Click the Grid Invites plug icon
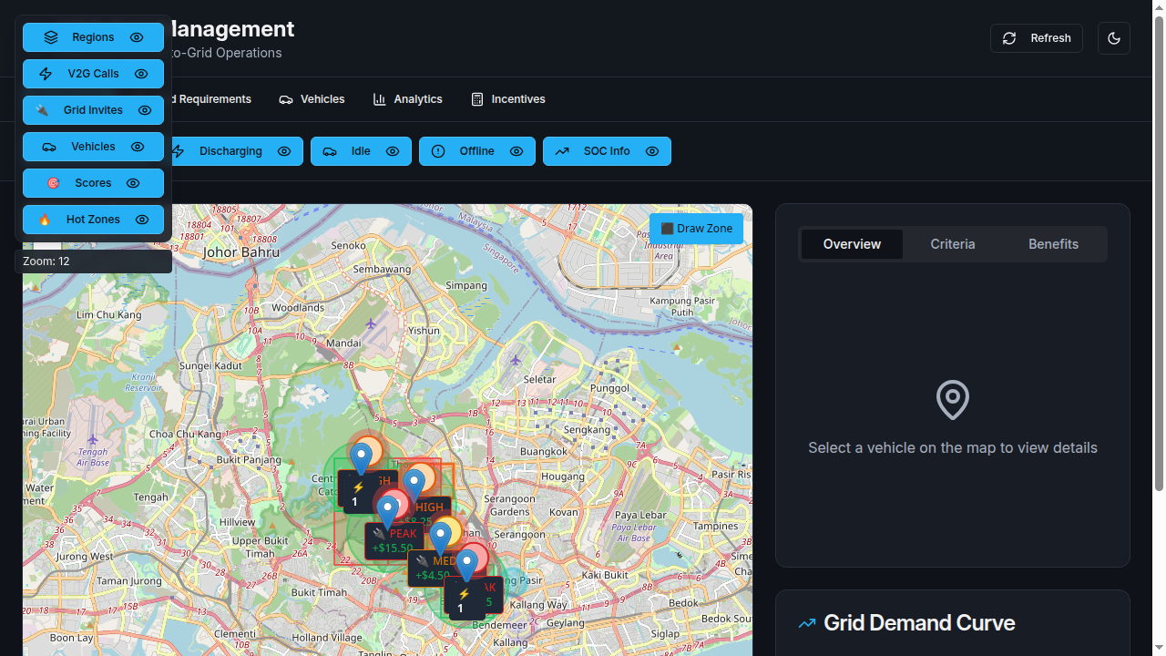This screenshot has width=1166, height=656. (x=42, y=110)
